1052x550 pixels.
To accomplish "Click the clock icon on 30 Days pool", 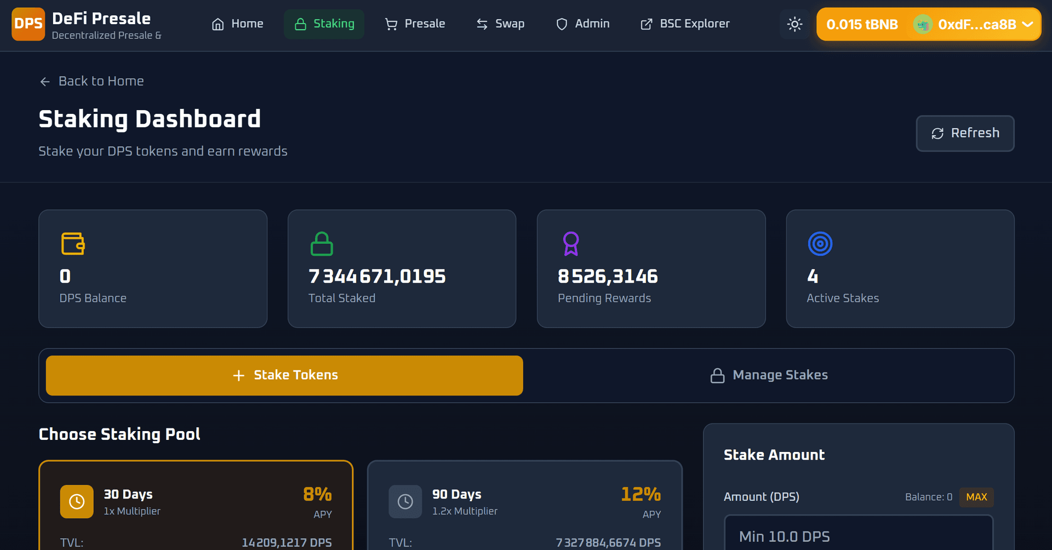I will pos(77,501).
